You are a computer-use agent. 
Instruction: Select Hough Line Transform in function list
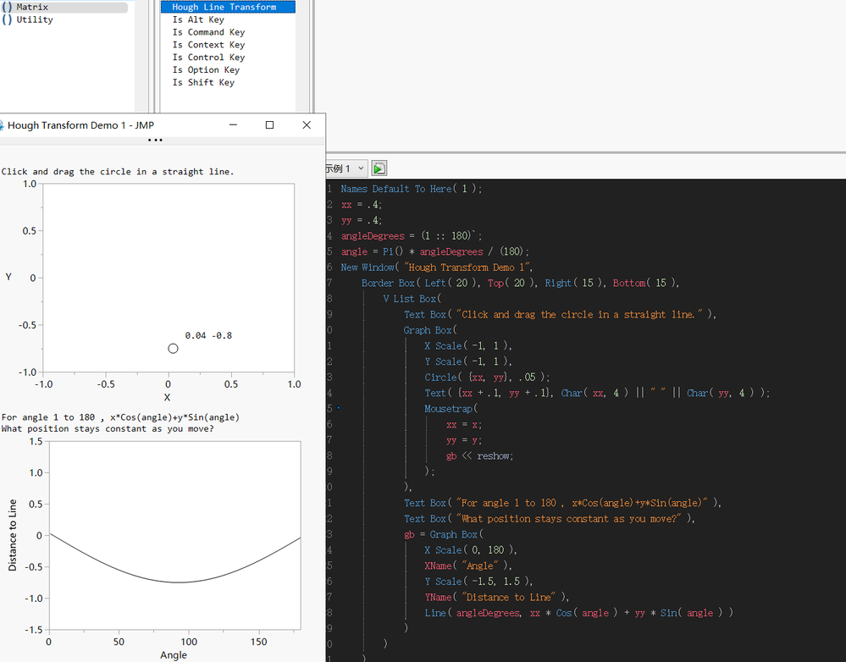(224, 7)
